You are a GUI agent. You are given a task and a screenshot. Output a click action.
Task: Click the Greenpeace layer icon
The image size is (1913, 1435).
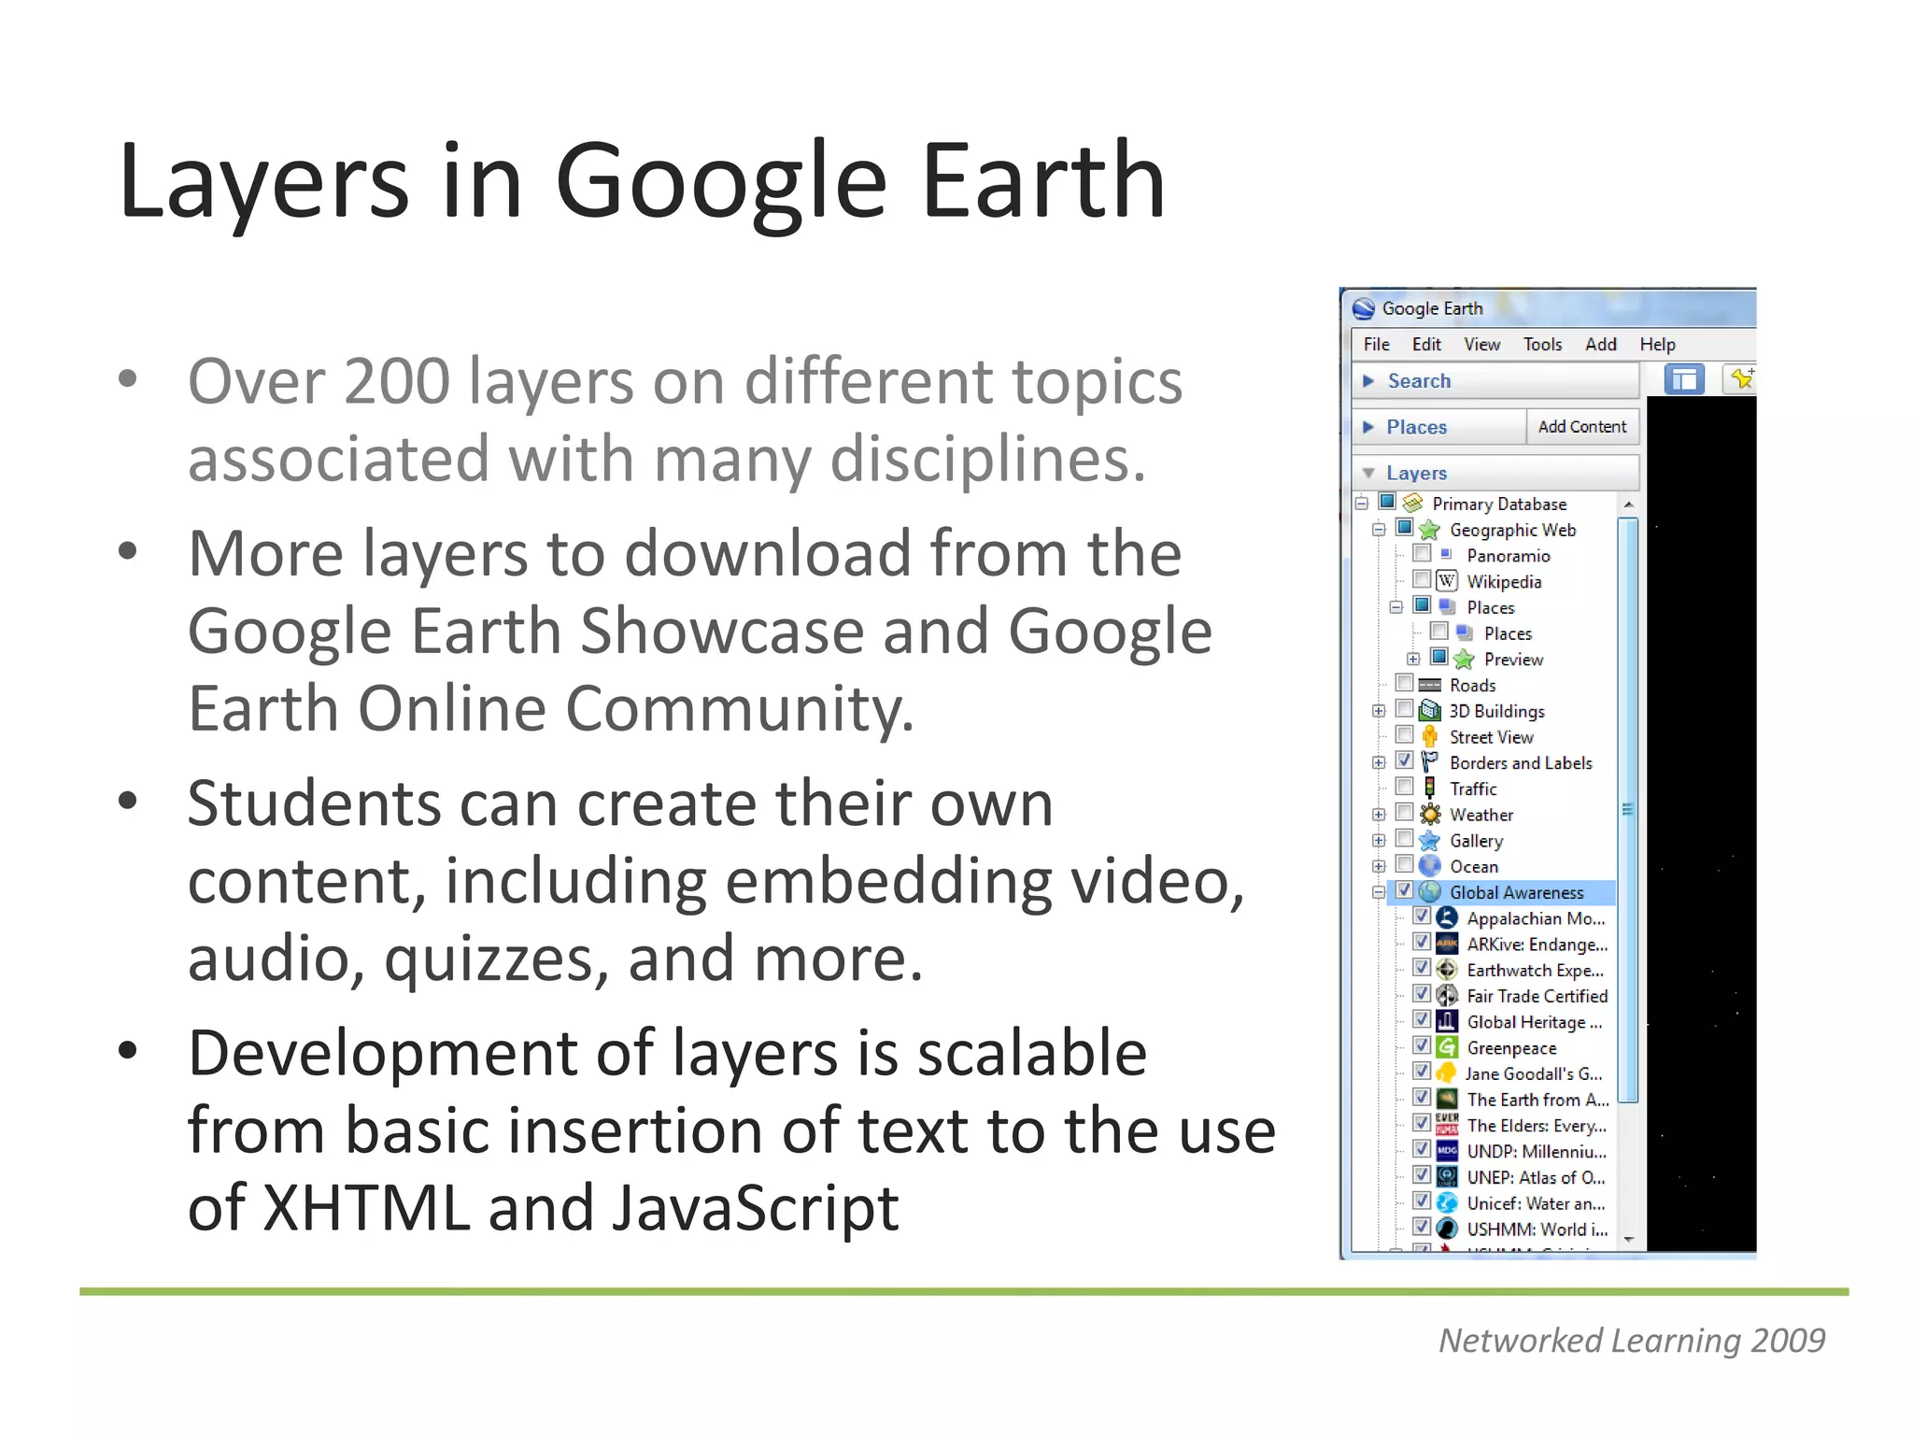point(1447,1047)
